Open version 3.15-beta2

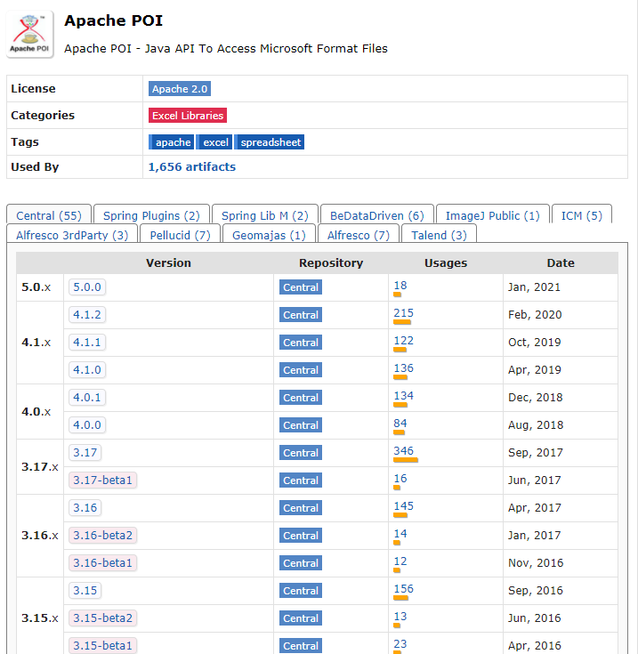102,618
